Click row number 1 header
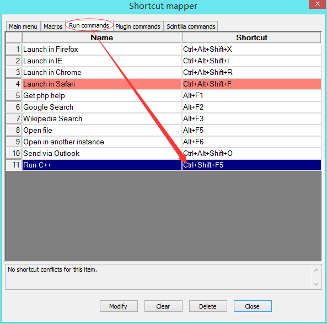 click(x=14, y=50)
